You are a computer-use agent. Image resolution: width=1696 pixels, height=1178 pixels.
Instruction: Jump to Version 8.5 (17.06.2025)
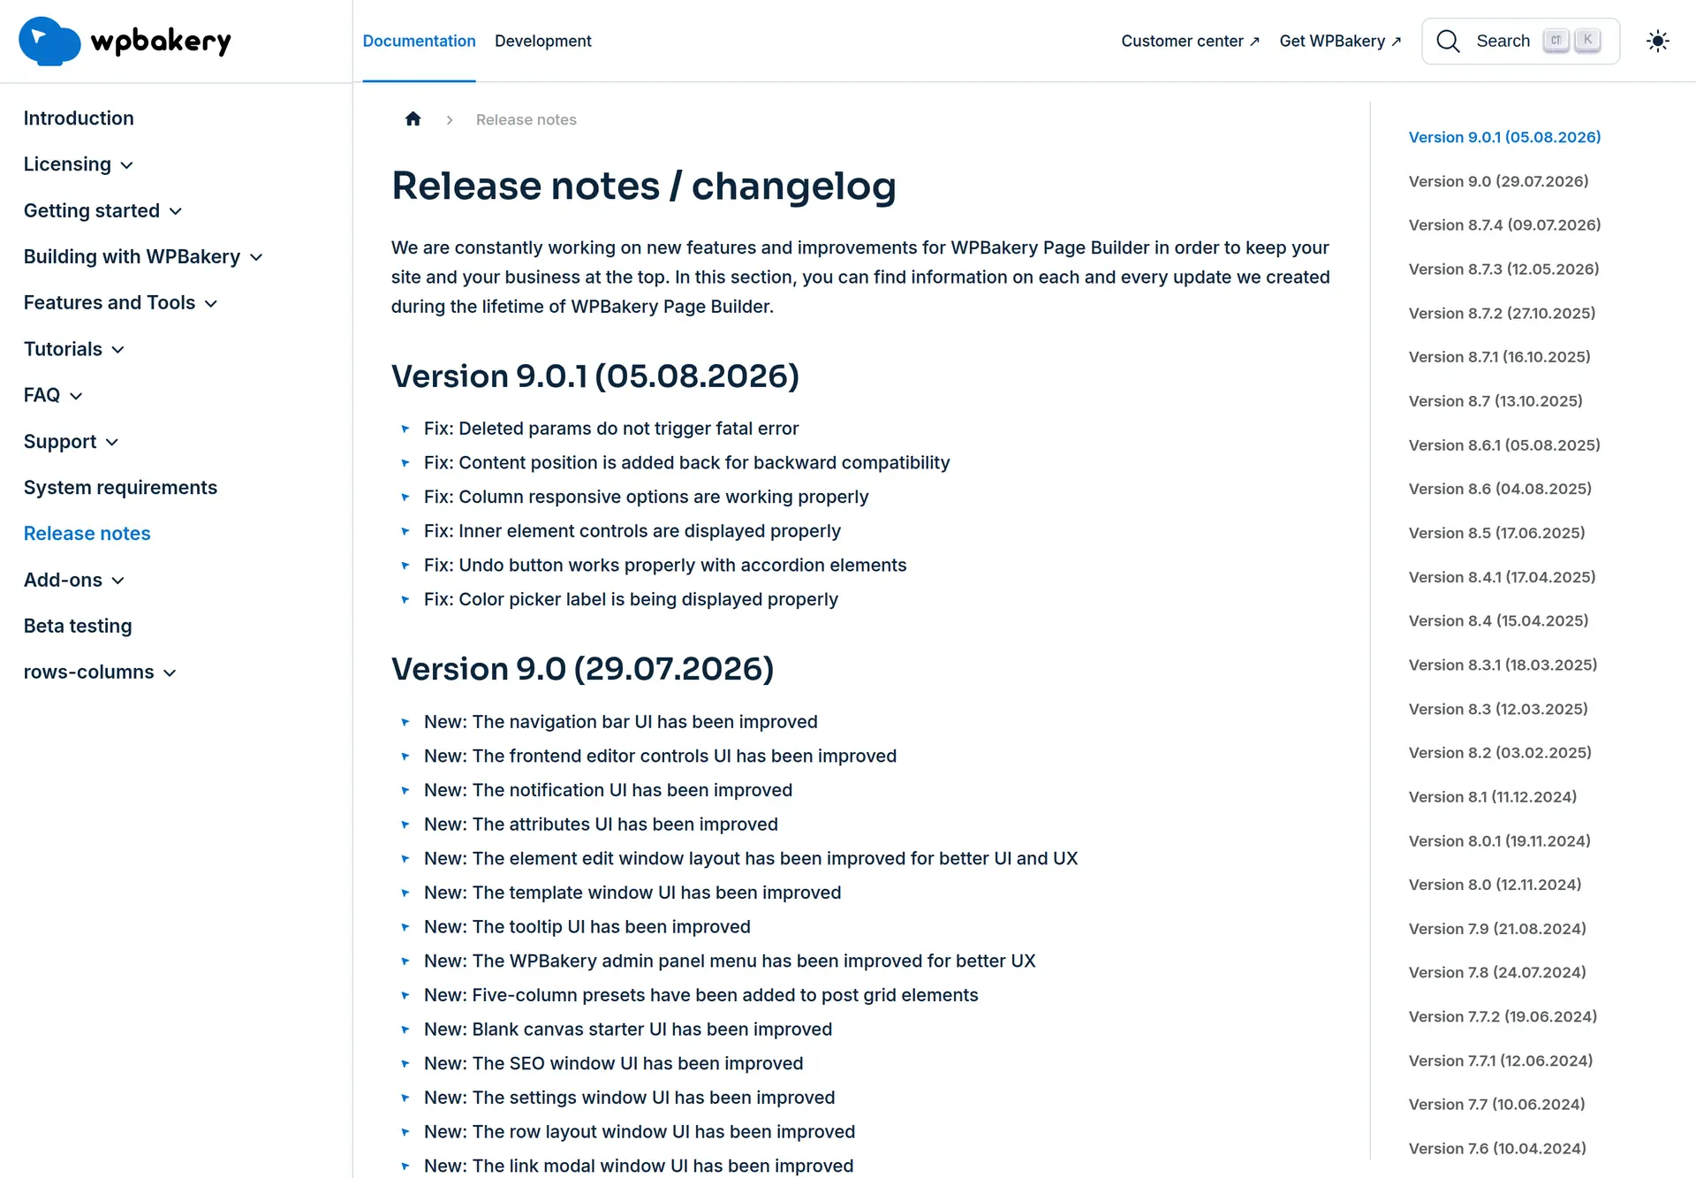click(x=1496, y=533)
